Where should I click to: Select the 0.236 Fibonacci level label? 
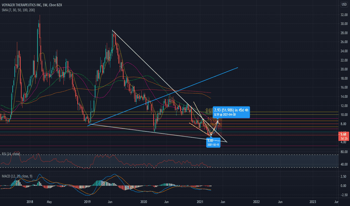pyautogui.click(x=214, y=119)
